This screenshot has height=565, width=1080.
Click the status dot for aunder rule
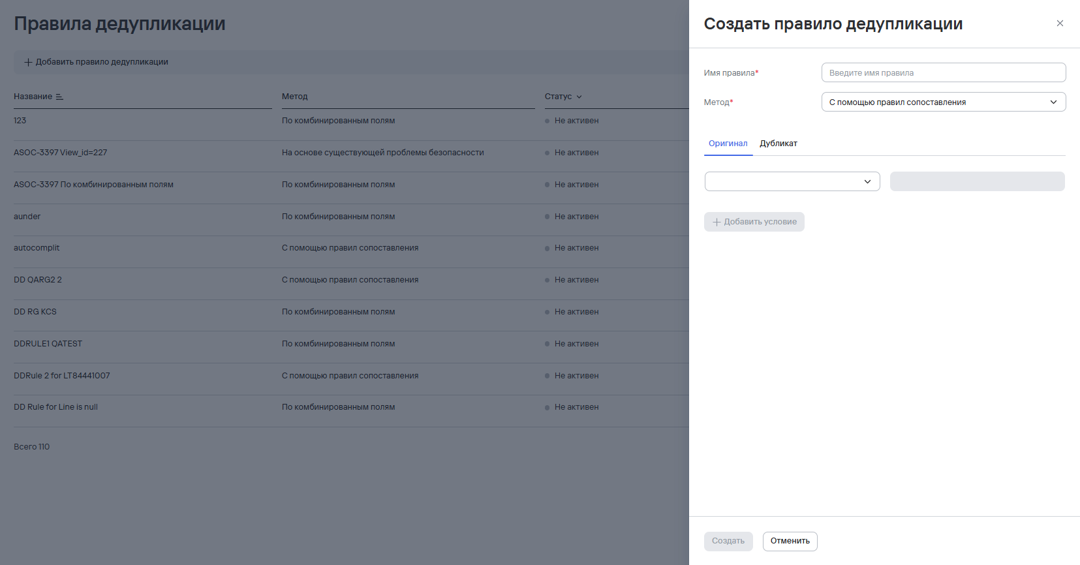click(x=547, y=217)
